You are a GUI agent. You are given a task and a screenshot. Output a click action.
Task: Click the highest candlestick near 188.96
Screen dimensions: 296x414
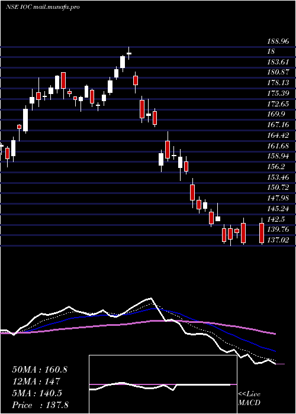click(129, 53)
